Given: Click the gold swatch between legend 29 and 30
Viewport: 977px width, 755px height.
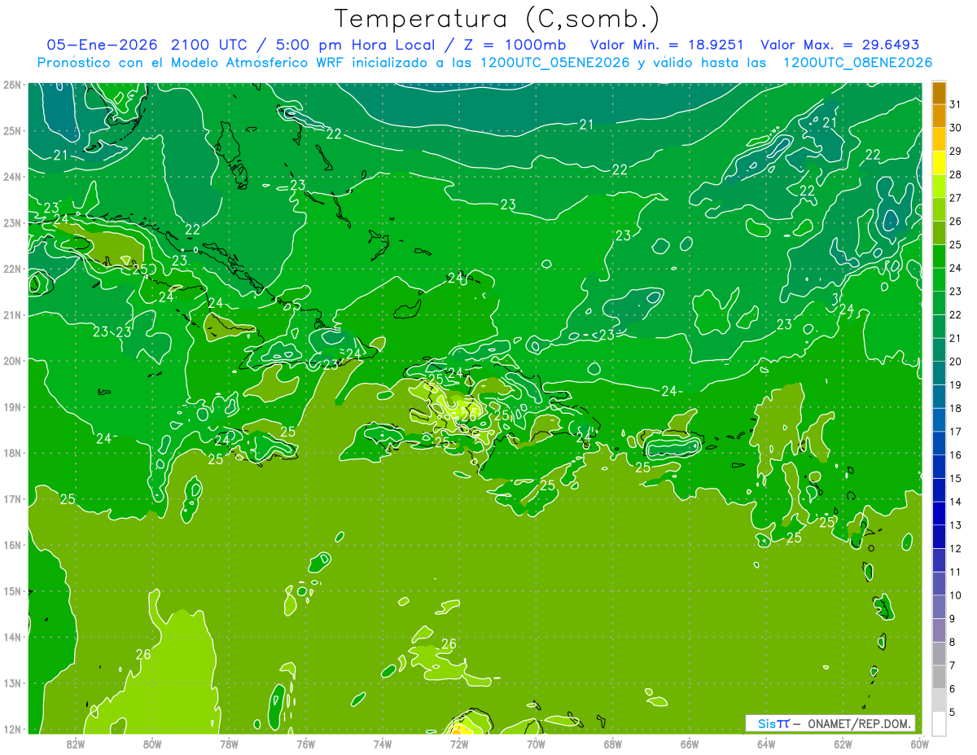Looking at the screenshot, I should click(x=939, y=140).
